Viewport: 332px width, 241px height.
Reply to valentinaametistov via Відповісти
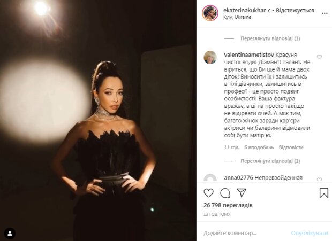coord(291,147)
